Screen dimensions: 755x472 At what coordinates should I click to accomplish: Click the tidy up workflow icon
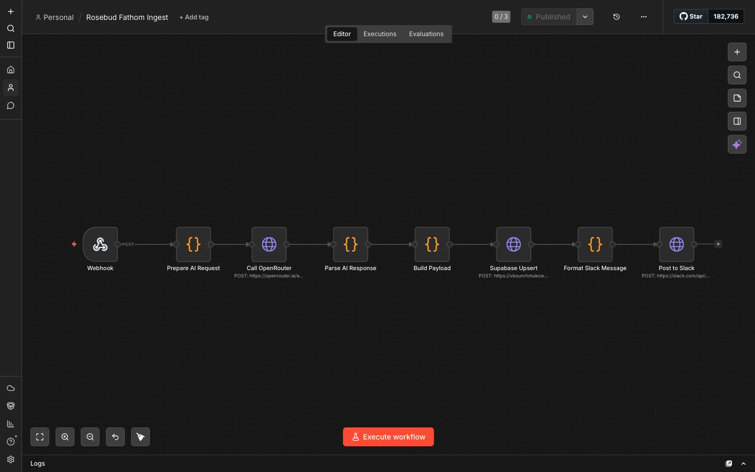click(141, 437)
